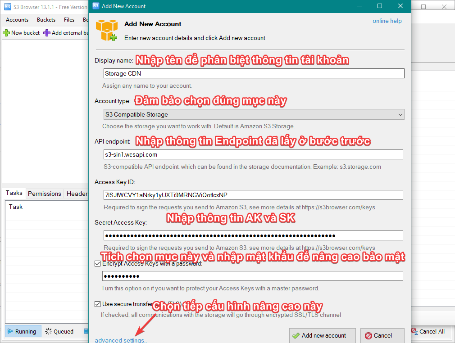Click the Add New Account boxes icon
The image size is (455, 343).
click(106, 30)
